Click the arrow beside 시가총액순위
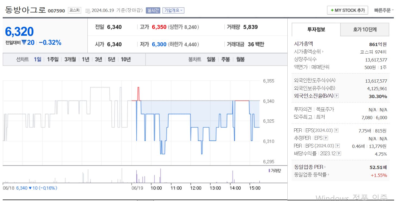The image size is (396, 201). click(x=323, y=51)
